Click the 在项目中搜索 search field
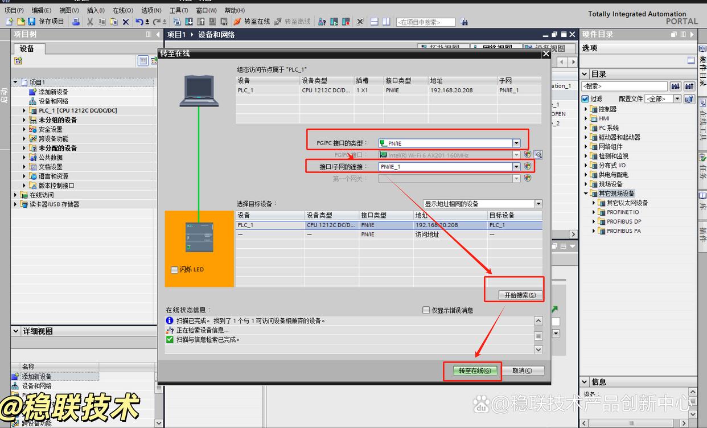 pyautogui.click(x=425, y=22)
